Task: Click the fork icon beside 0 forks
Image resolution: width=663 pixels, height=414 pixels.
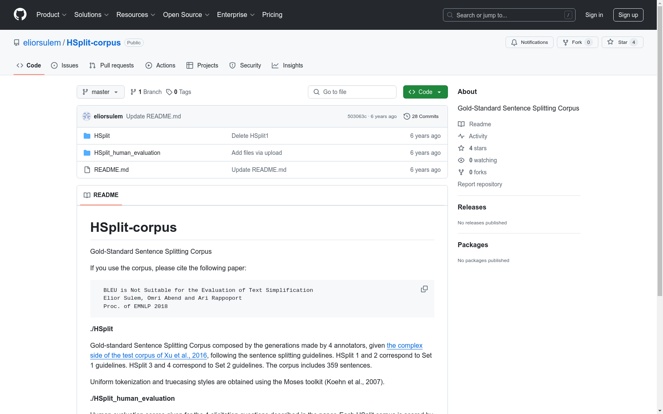Action: 461,172
